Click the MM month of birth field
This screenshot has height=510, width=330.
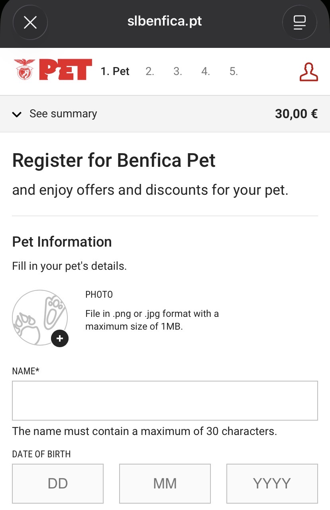[x=165, y=483]
